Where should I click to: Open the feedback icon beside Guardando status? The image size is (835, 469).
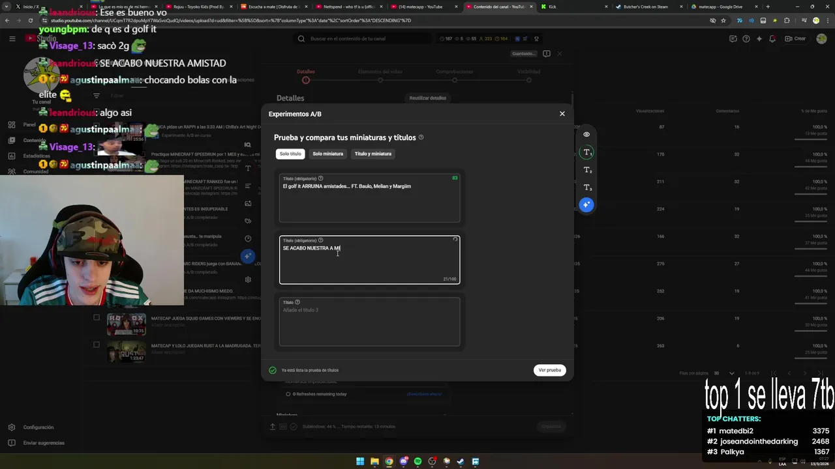(547, 53)
